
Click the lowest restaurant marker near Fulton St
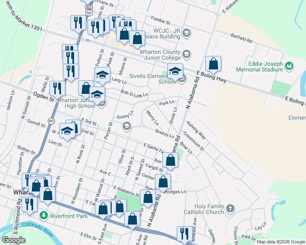(x=71, y=71)
